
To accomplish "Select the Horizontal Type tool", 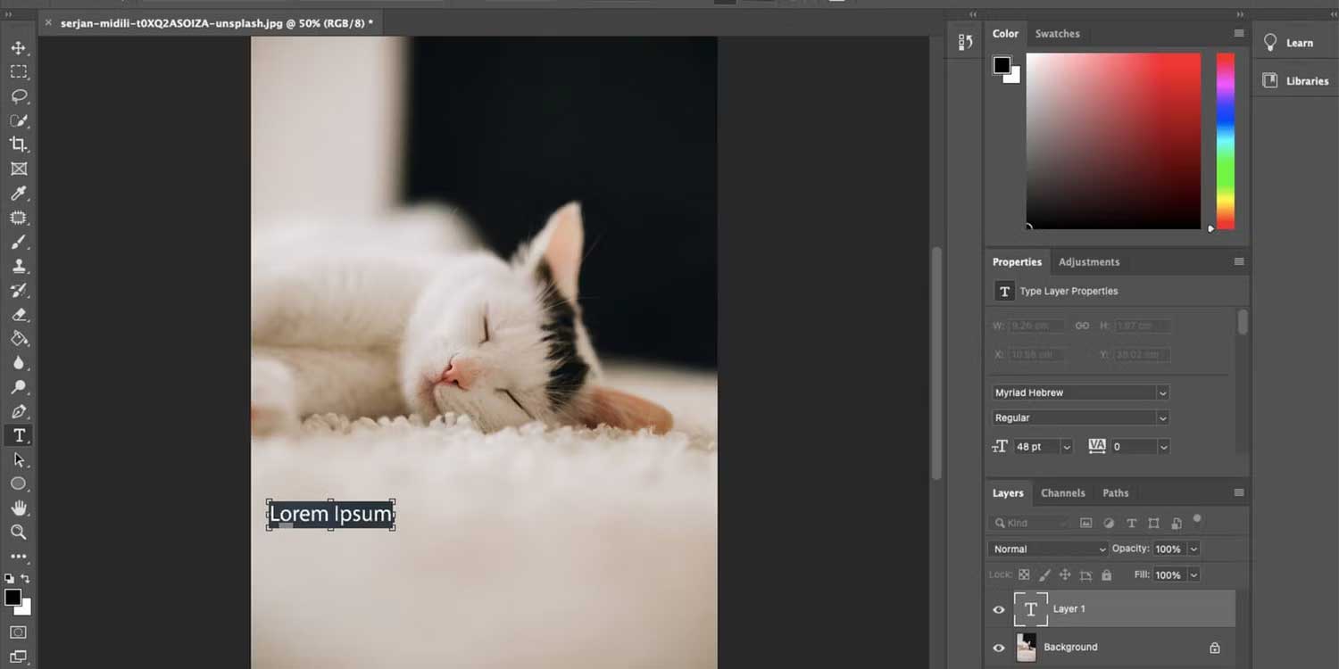I will (x=19, y=435).
